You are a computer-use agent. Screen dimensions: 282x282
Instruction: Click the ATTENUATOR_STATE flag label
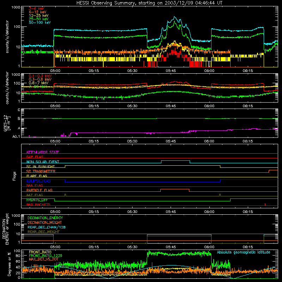pyautogui.click(x=43, y=152)
